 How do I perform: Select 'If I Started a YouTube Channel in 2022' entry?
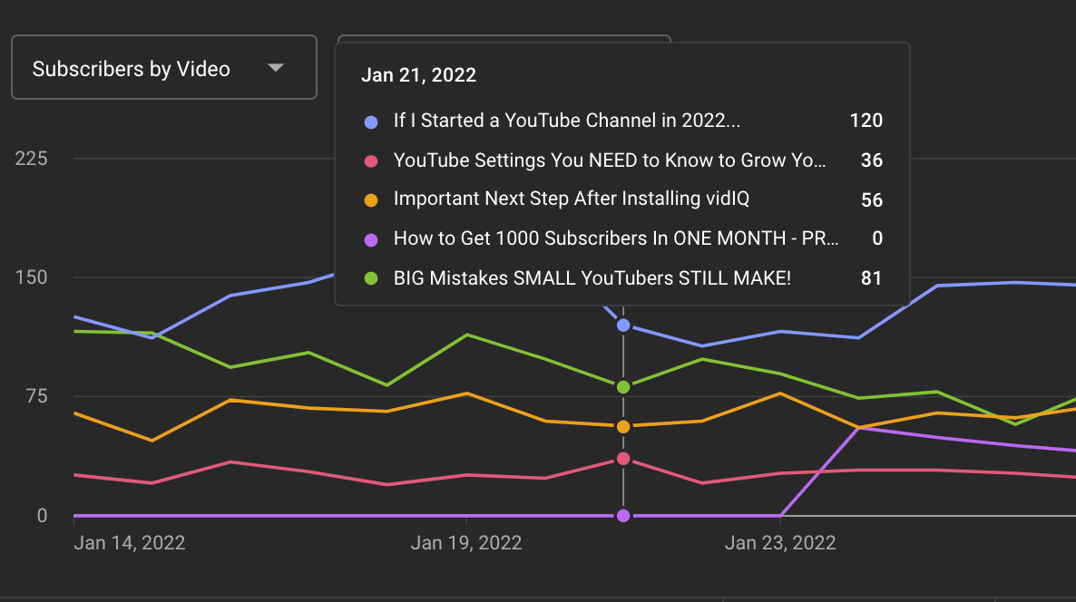point(622,121)
